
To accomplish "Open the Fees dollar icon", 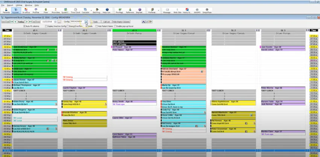I will click(x=46, y=11).
